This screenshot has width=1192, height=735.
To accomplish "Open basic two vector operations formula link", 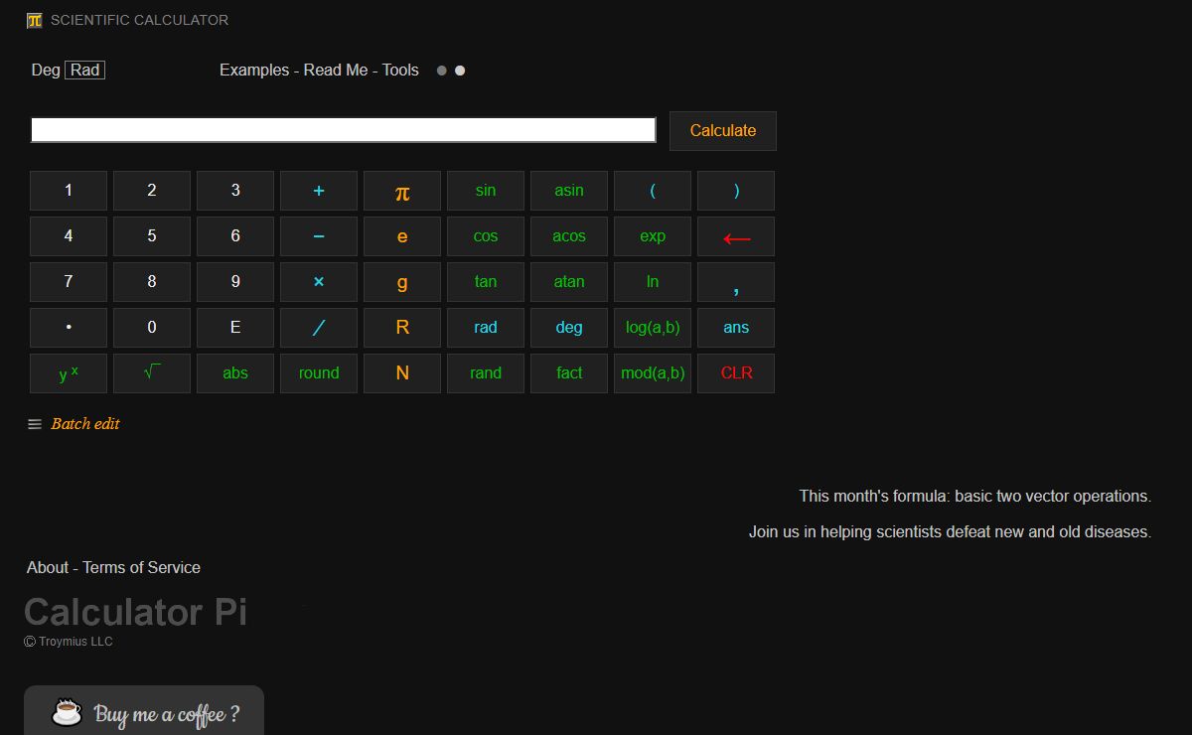I will click(1053, 497).
